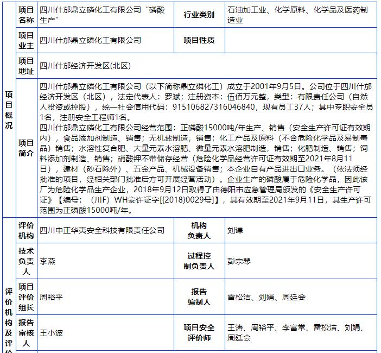Screen dimensions: 381x353
Task: Click the 报告审核人 header cell
Action: tap(26, 333)
